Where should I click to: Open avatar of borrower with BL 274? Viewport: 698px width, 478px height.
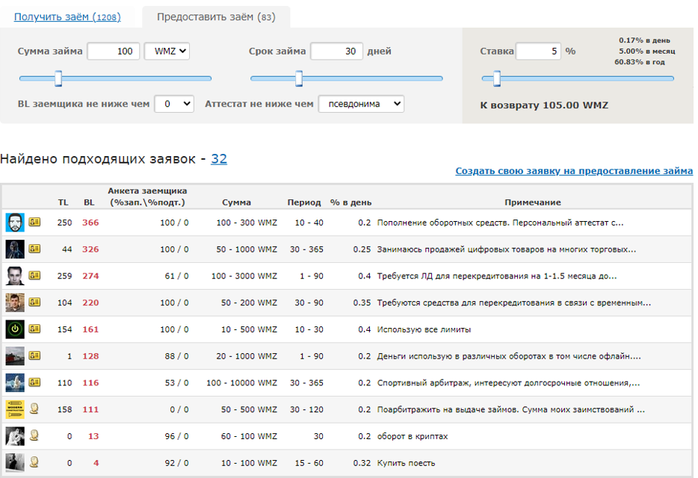coord(15,276)
